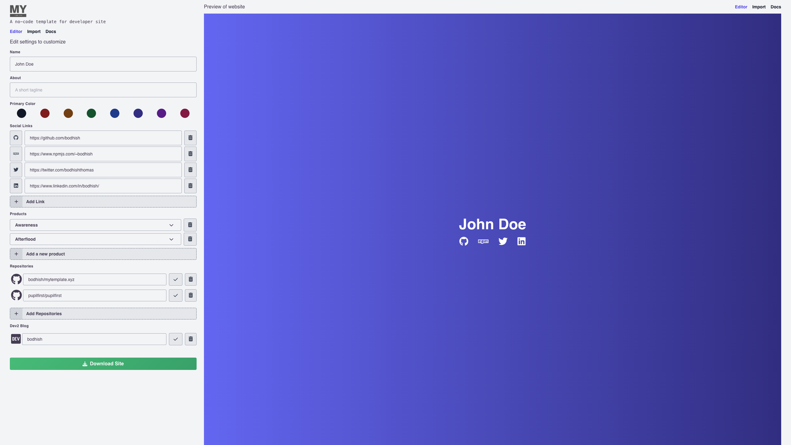Remove the Afterflood product using trash icon
Screen dimensions: 791x445
point(190,239)
